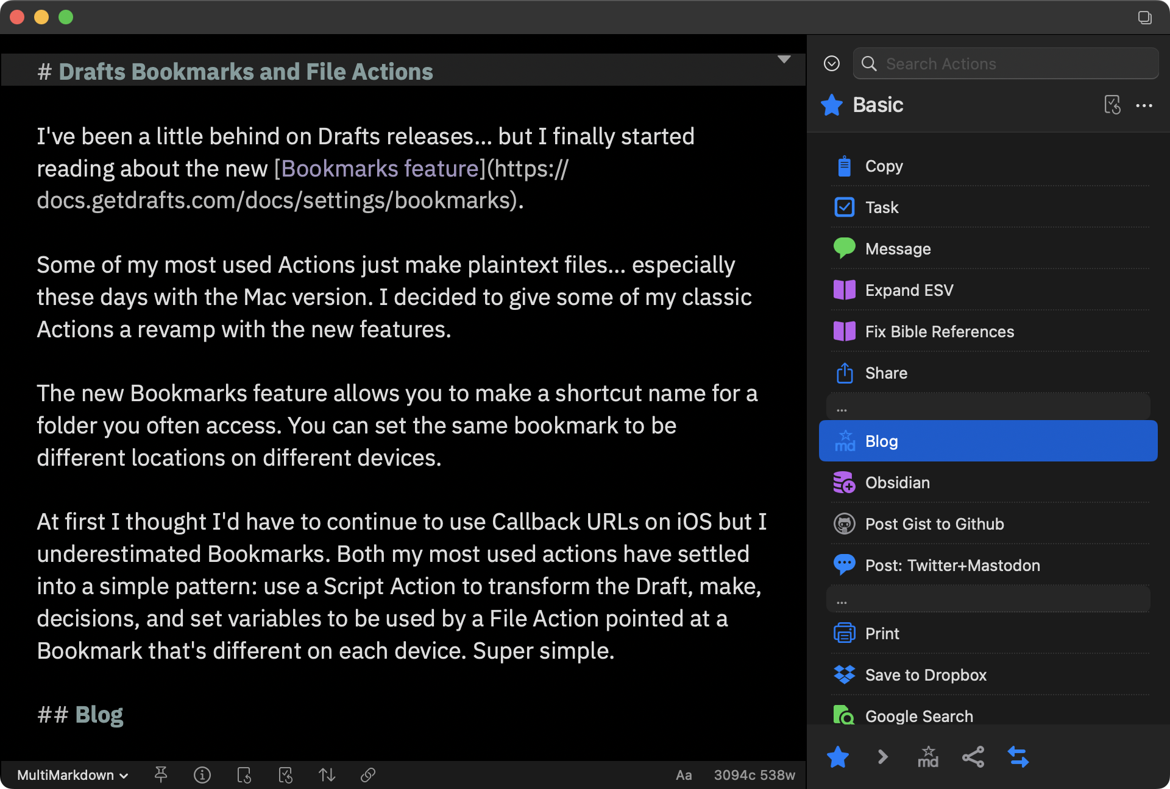The height and width of the screenshot is (789, 1170).
Task: Run Save to Dropbox action
Action: point(988,675)
